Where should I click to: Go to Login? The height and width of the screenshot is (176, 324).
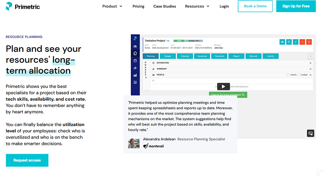click(x=224, y=6)
